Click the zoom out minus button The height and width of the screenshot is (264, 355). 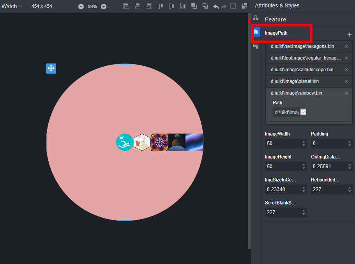(x=81, y=7)
